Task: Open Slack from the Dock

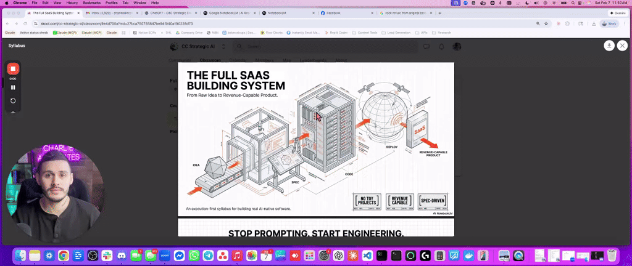Action: [x=107, y=255]
